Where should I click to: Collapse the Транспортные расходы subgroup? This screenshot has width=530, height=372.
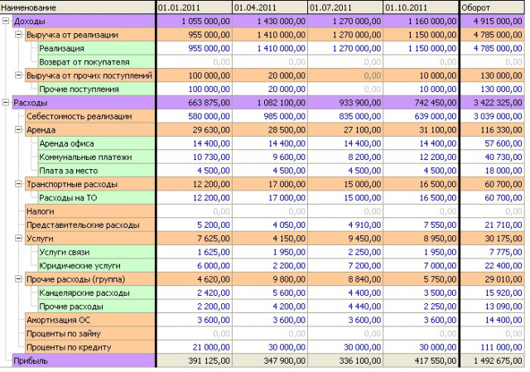click(18, 184)
